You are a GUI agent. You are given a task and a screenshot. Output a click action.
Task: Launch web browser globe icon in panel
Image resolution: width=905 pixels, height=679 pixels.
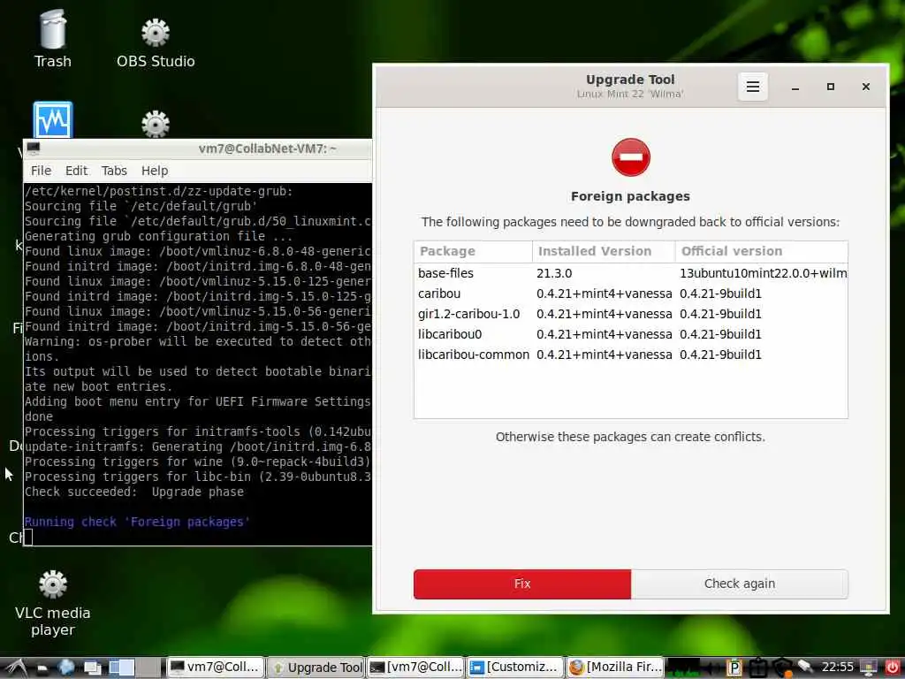point(65,667)
